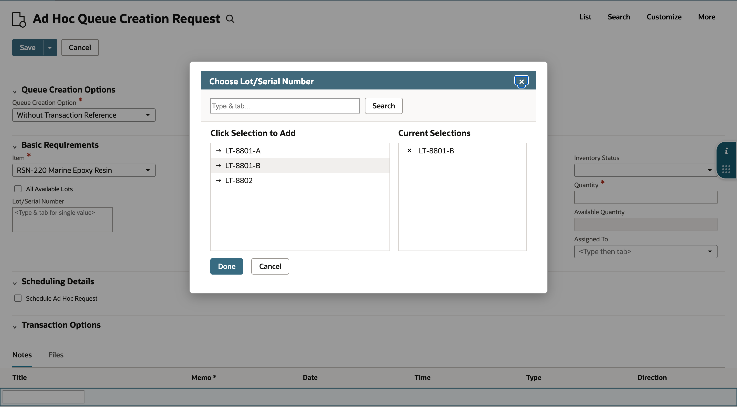
Task: Click the record document icon by title
Action: click(19, 19)
